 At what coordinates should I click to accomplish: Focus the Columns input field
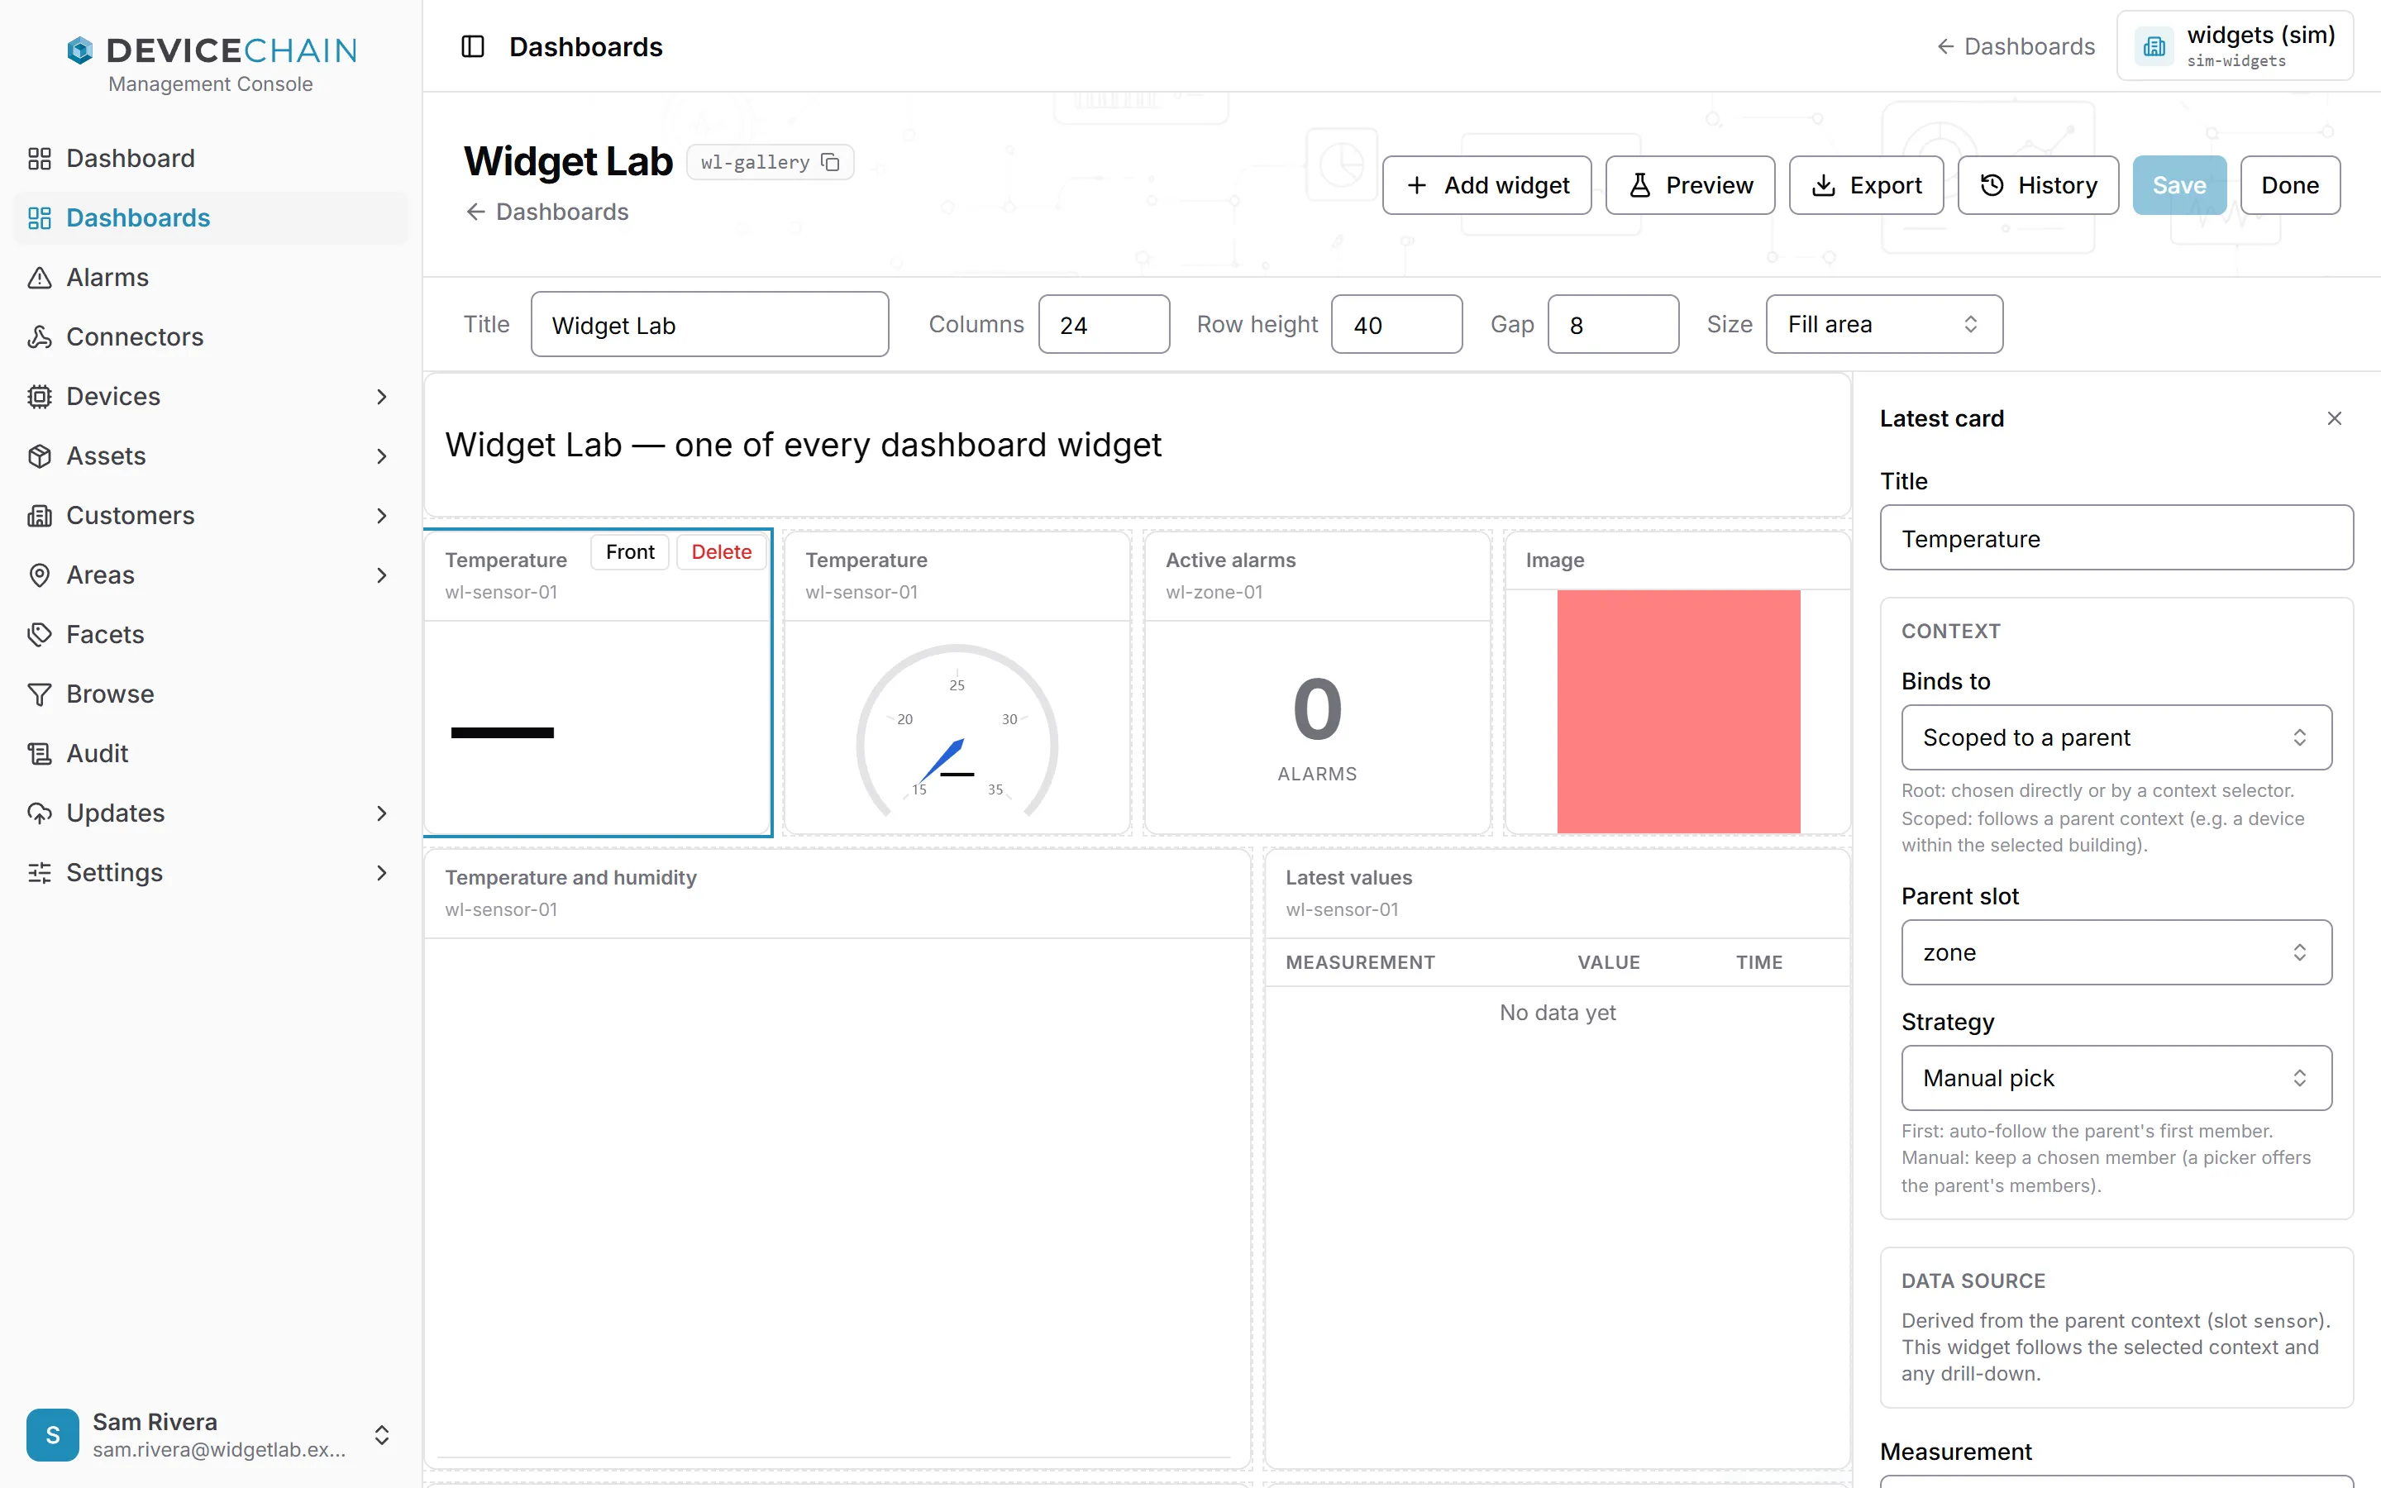[x=1104, y=324]
